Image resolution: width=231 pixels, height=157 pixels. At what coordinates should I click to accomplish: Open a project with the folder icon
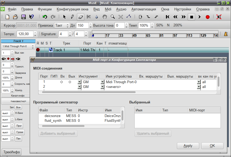16,17
